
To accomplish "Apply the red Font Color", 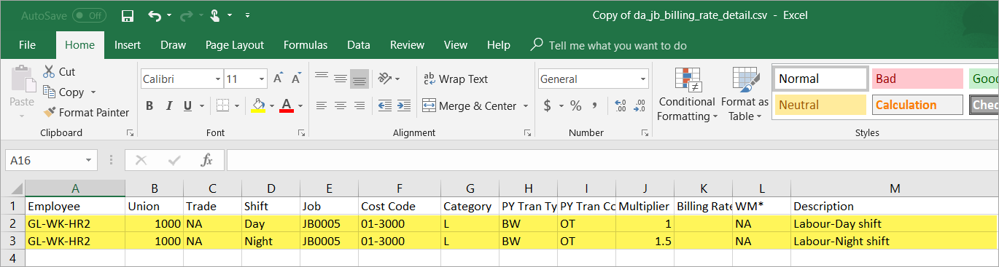I will point(287,106).
